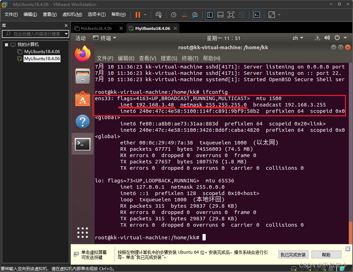Click the terminal scrollbar

pyautogui.click(x=351, y=232)
